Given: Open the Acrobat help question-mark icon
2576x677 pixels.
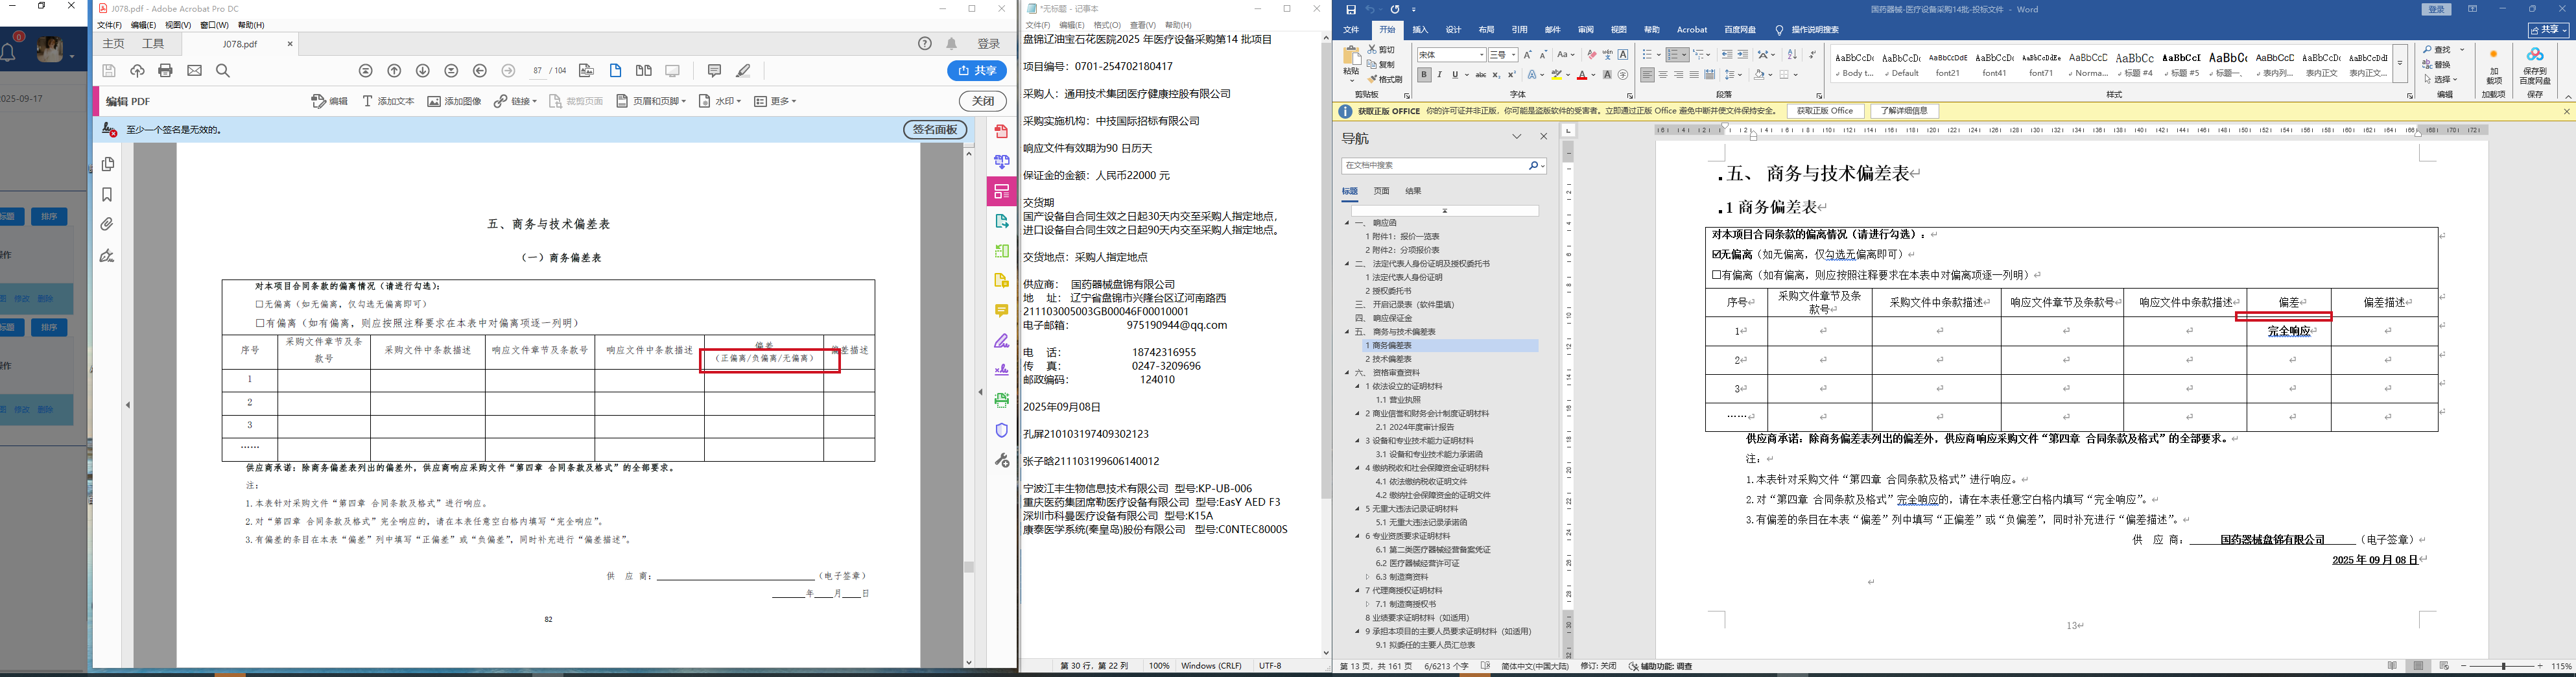Looking at the screenshot, I should pyautogui.click(x=925, y=44).
